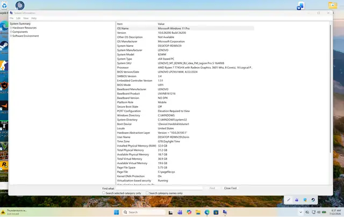This screenshot has width=344, height=217.
Task: Open Microsoft Store from the taskbar
Action: pos(216,212)
